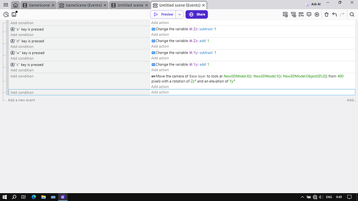Switch to the GameScene tab
Screen dimensions: 358x201
click(x=39, y=5)
